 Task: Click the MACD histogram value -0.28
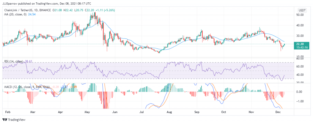55,87
